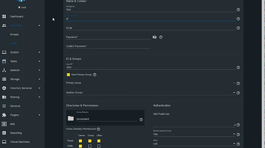Screen dimensions: 265x148
Task: Open help for Shell dropdown
Action: click(x=238, y=144)
